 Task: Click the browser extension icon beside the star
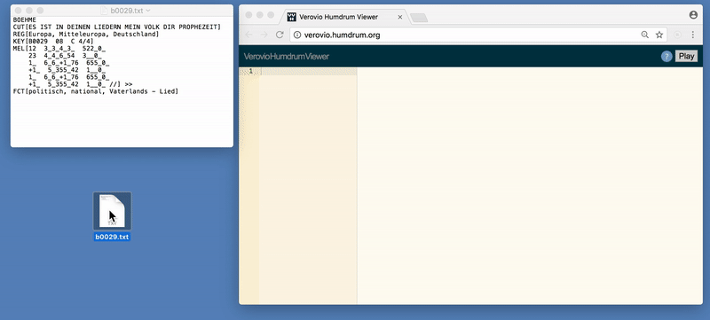point(677,35)
